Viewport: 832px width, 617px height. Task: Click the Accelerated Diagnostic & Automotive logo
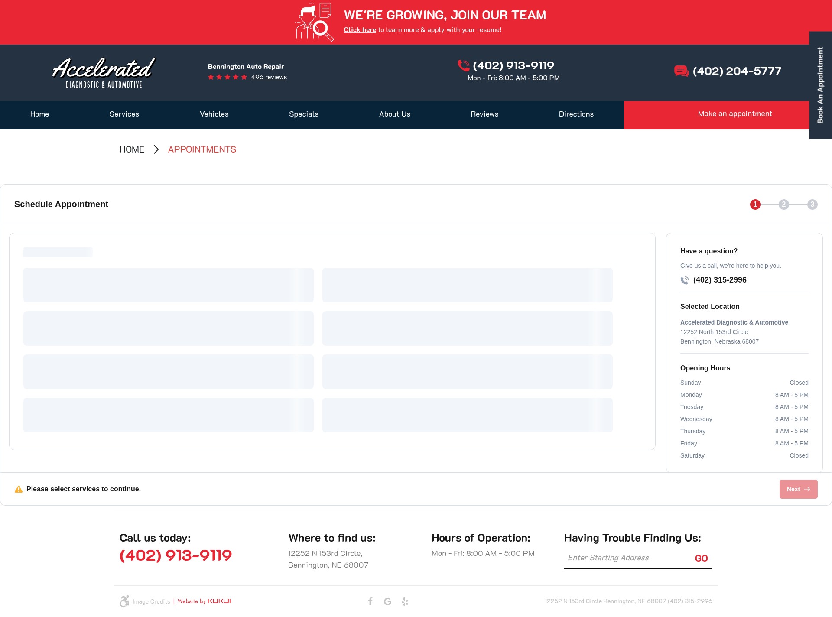pyautogui.click(x=104, y=73)
